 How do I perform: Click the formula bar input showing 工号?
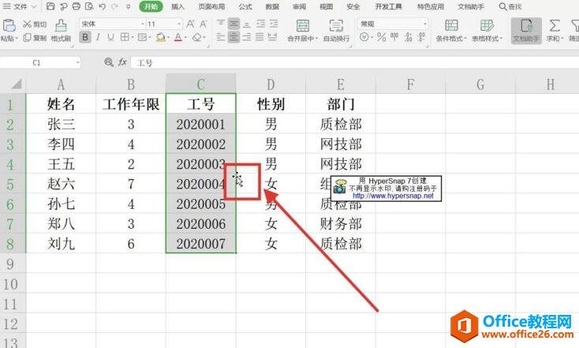tap(354, 62)
